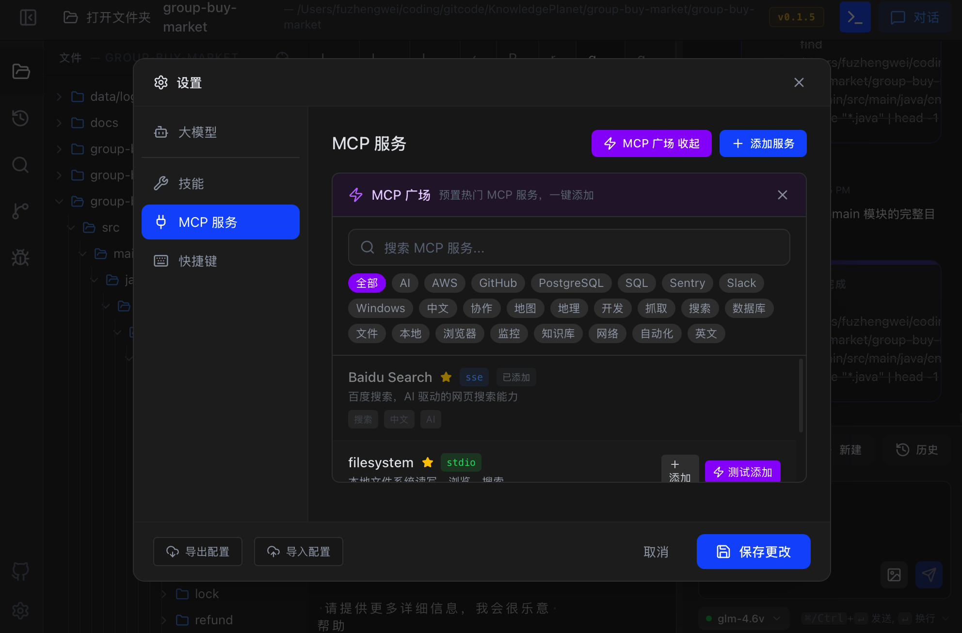This screenshot has height=633, width=962.
Task: Click the search icon in left sidebar
Action: point(20,165)
